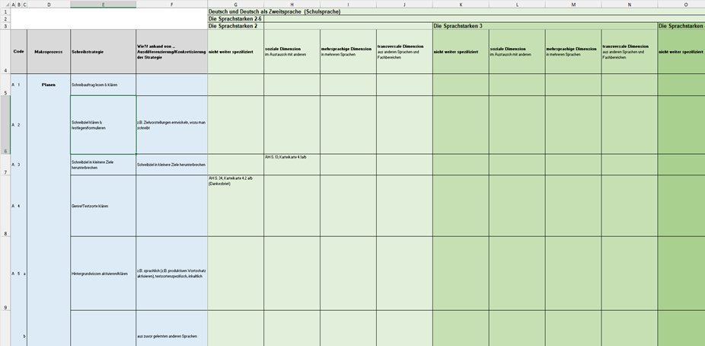Select 'z.B. Zielvorstellungen entwickeln' cell
Screen dimensions: 705x346
tap(172, 125)
